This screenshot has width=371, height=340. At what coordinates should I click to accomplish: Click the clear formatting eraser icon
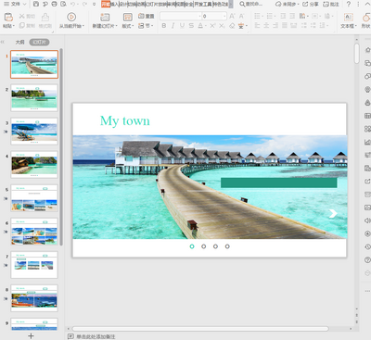(232, 26)
